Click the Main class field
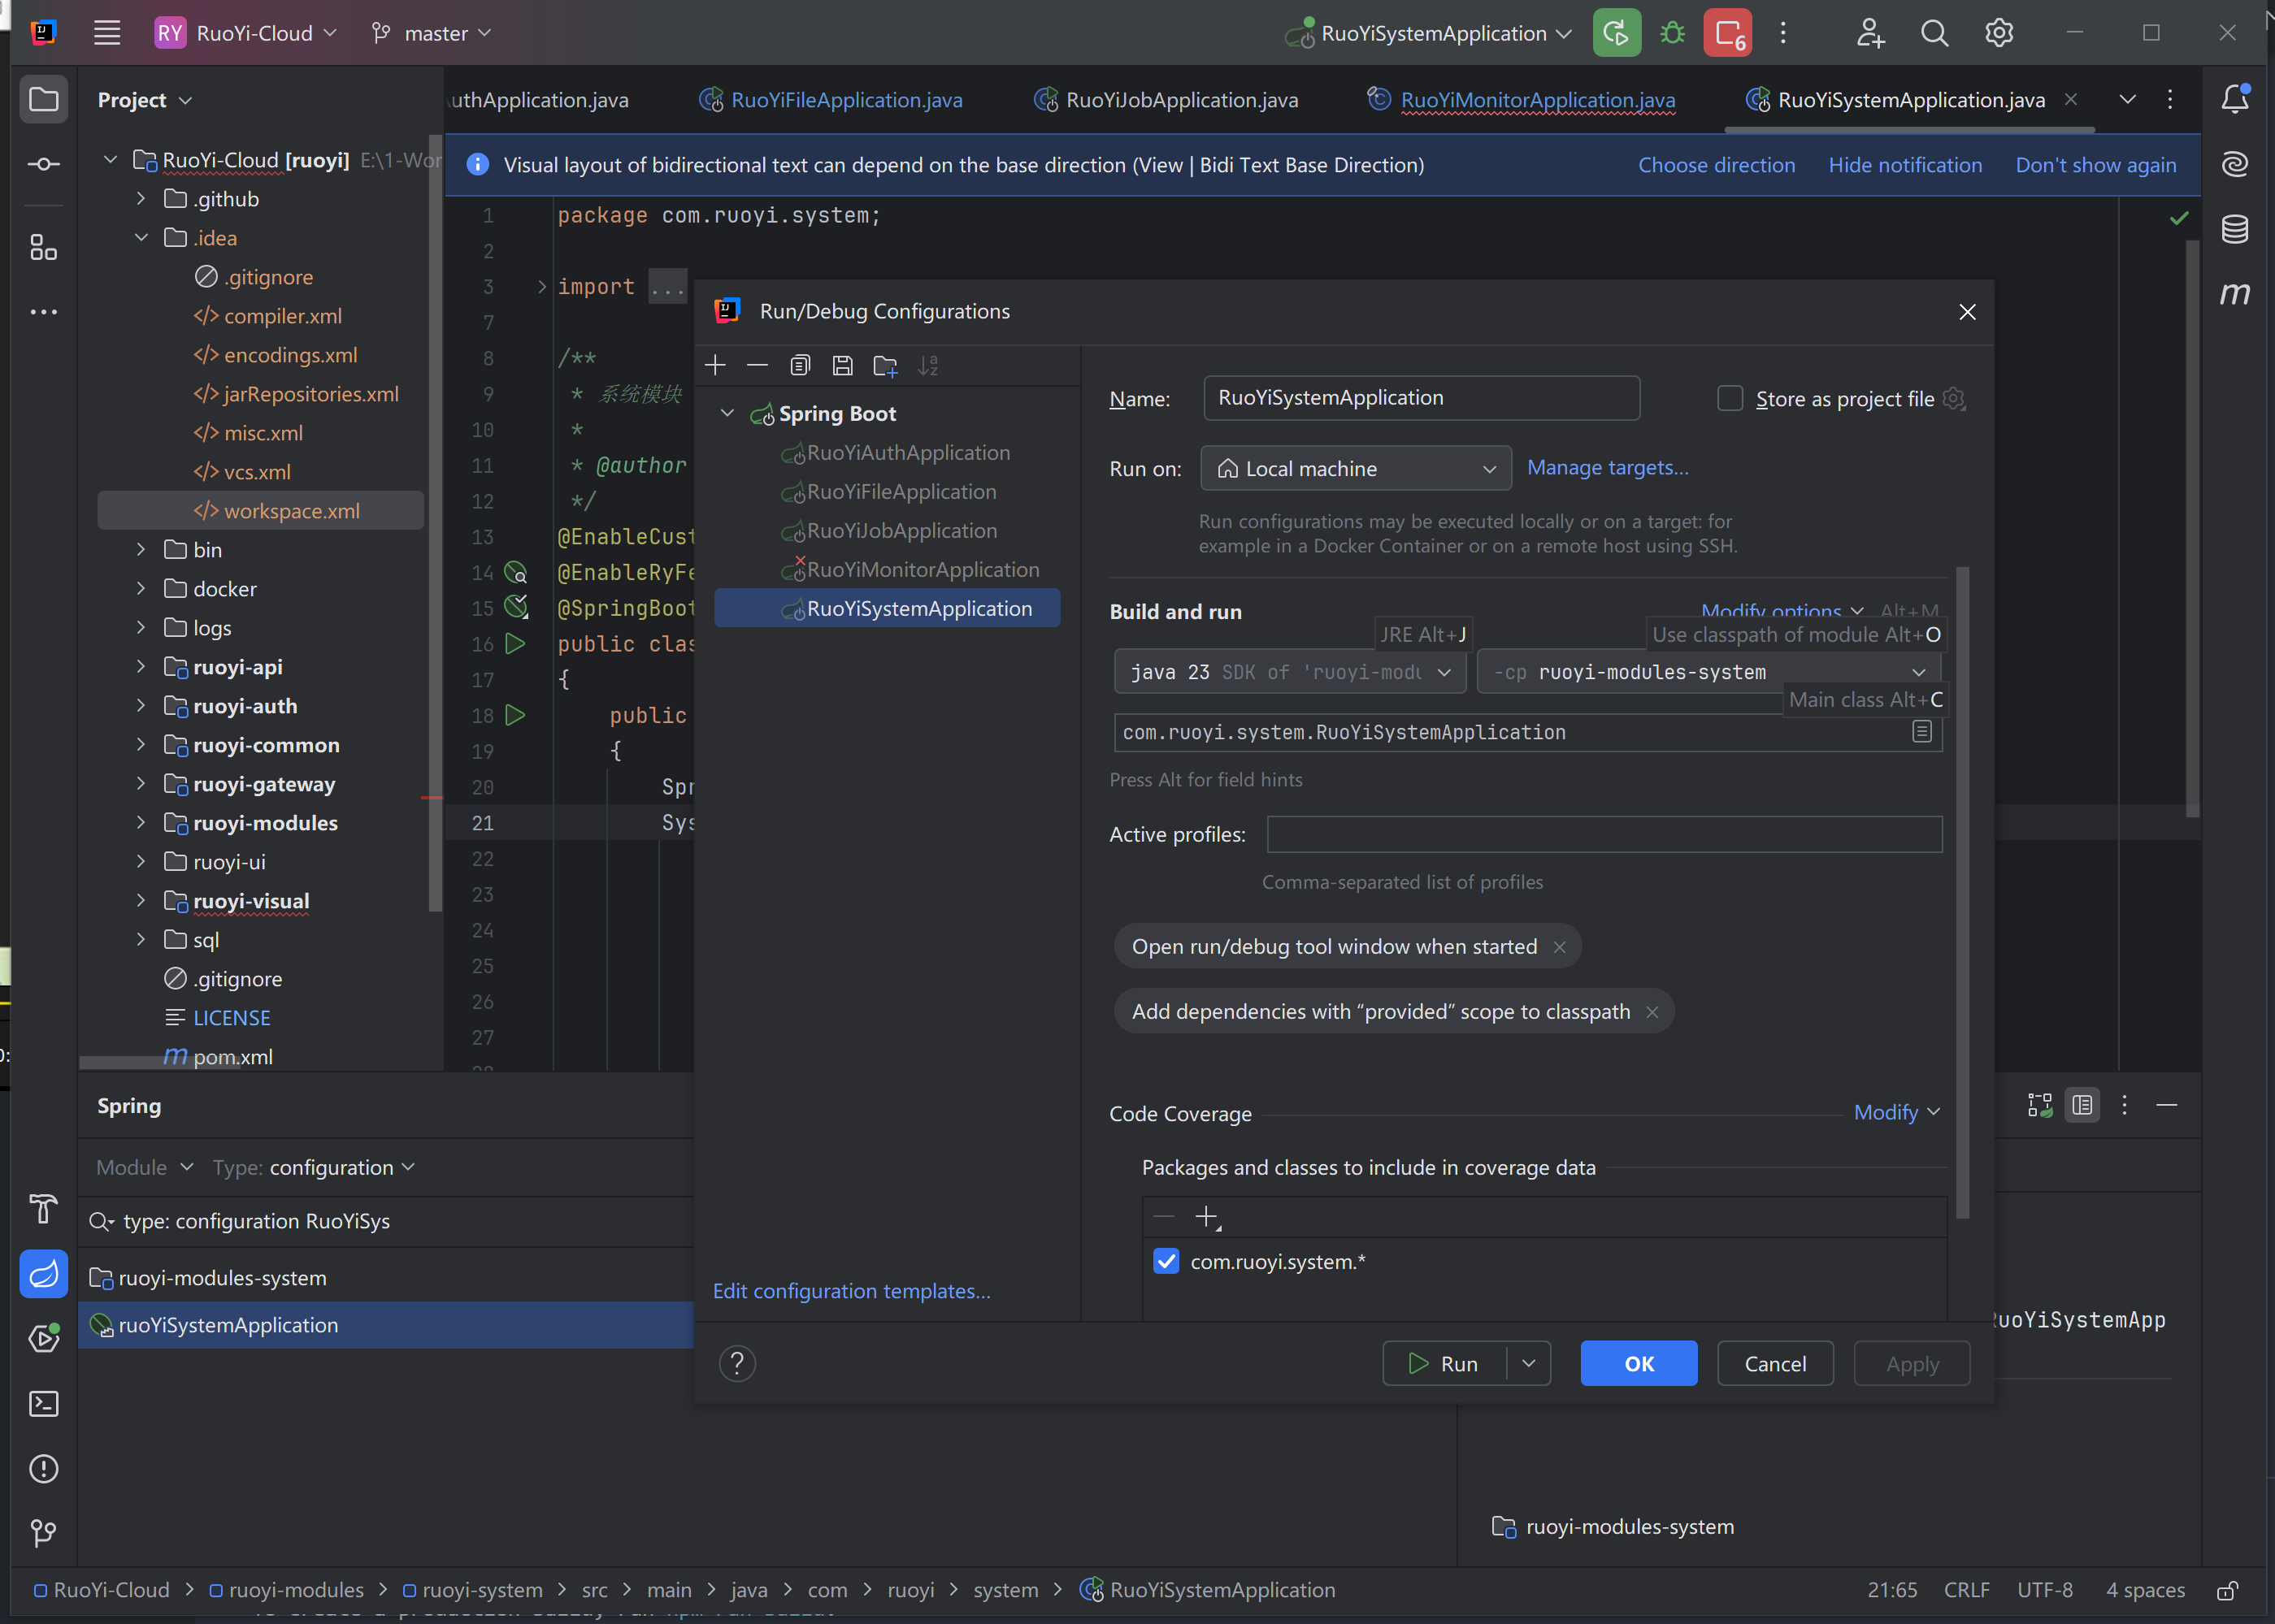Image resolution: width=2275 pixels, height=1624 pixels. click(x=1528, y=732)
